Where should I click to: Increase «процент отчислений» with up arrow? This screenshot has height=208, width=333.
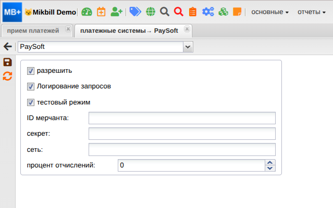(x=270, y=162)
